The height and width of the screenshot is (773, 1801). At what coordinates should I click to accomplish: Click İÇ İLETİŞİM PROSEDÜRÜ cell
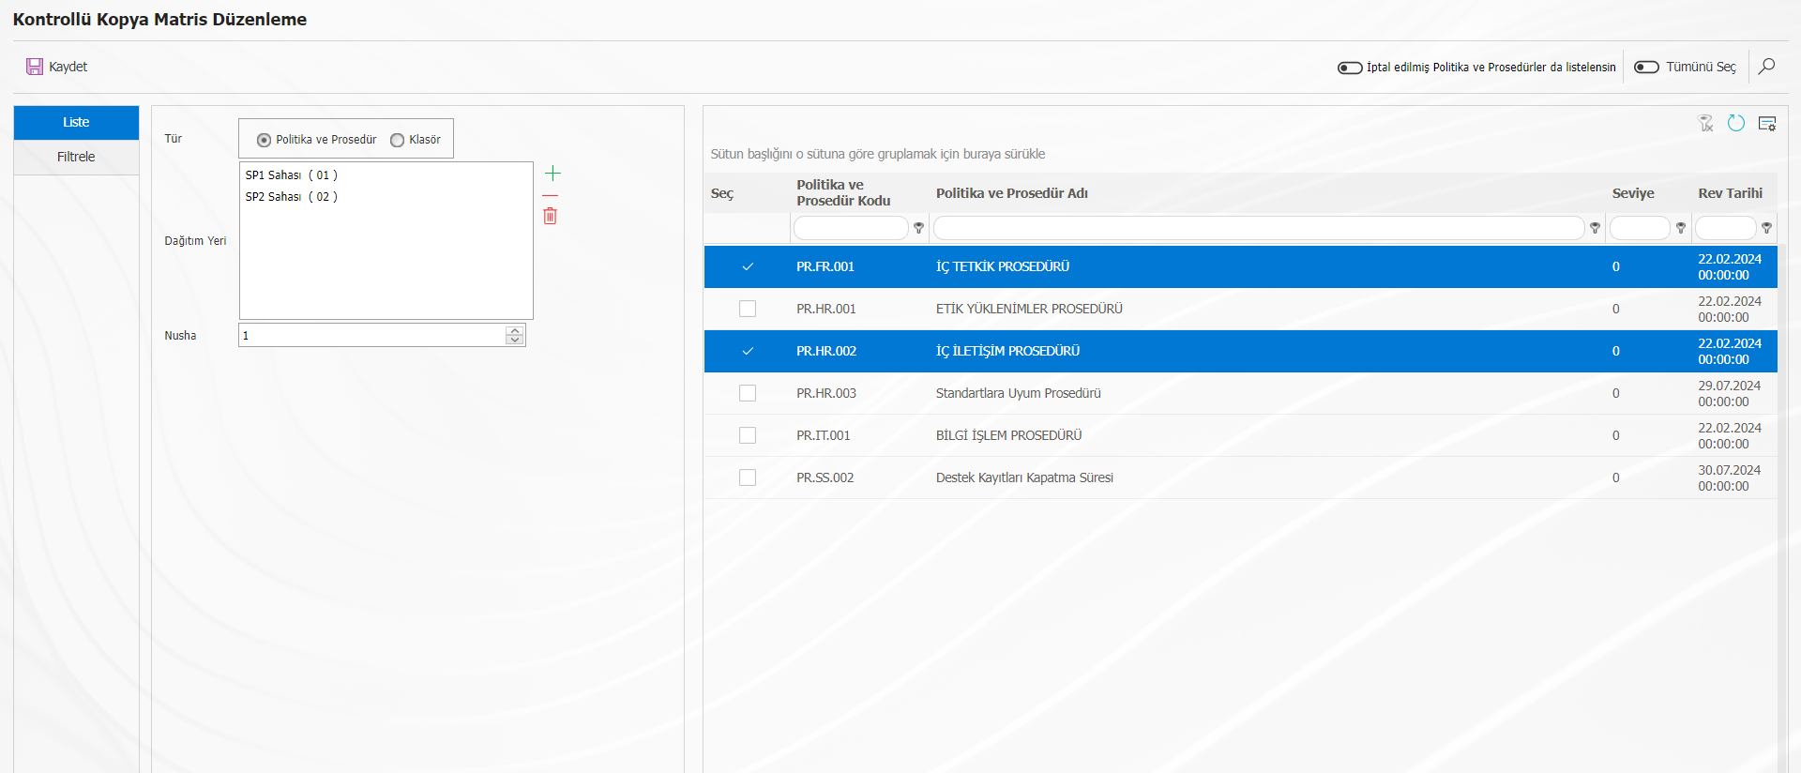coord(1008,351)
